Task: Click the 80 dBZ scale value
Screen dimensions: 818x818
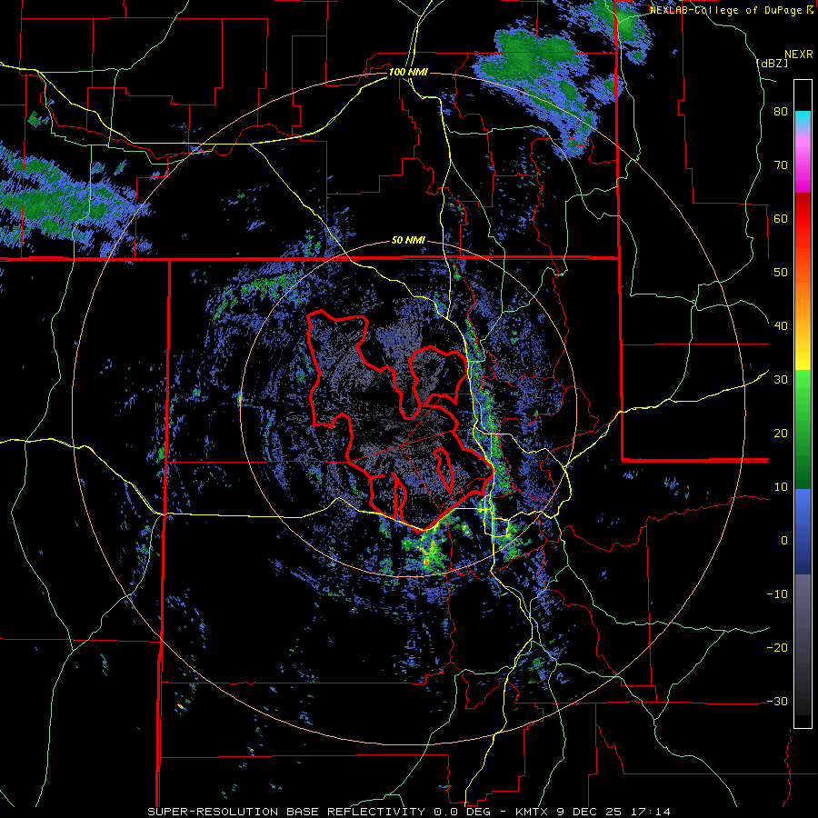Action: (x=781, y=112)
